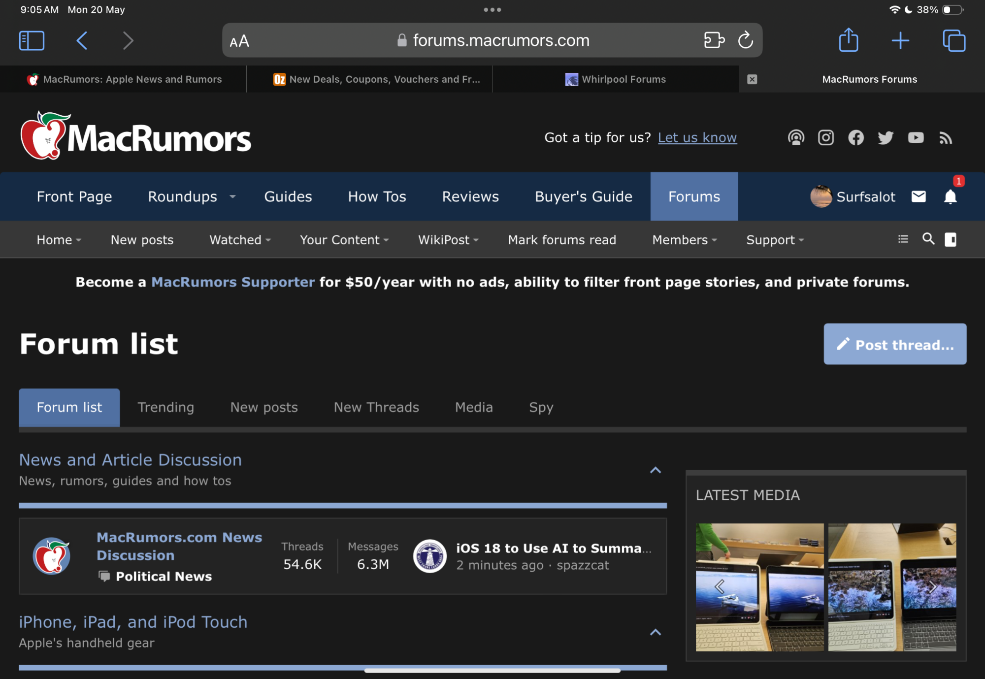This screenshot has height=679, width=985.
Task: Tap the forums.macrumors.com address field
Action: coord(492,40)
